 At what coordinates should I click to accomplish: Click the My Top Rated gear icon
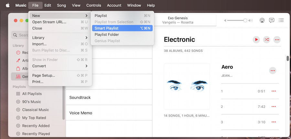[x=18, y=118]
